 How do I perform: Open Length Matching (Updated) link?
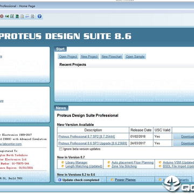(x=84, y=167)
